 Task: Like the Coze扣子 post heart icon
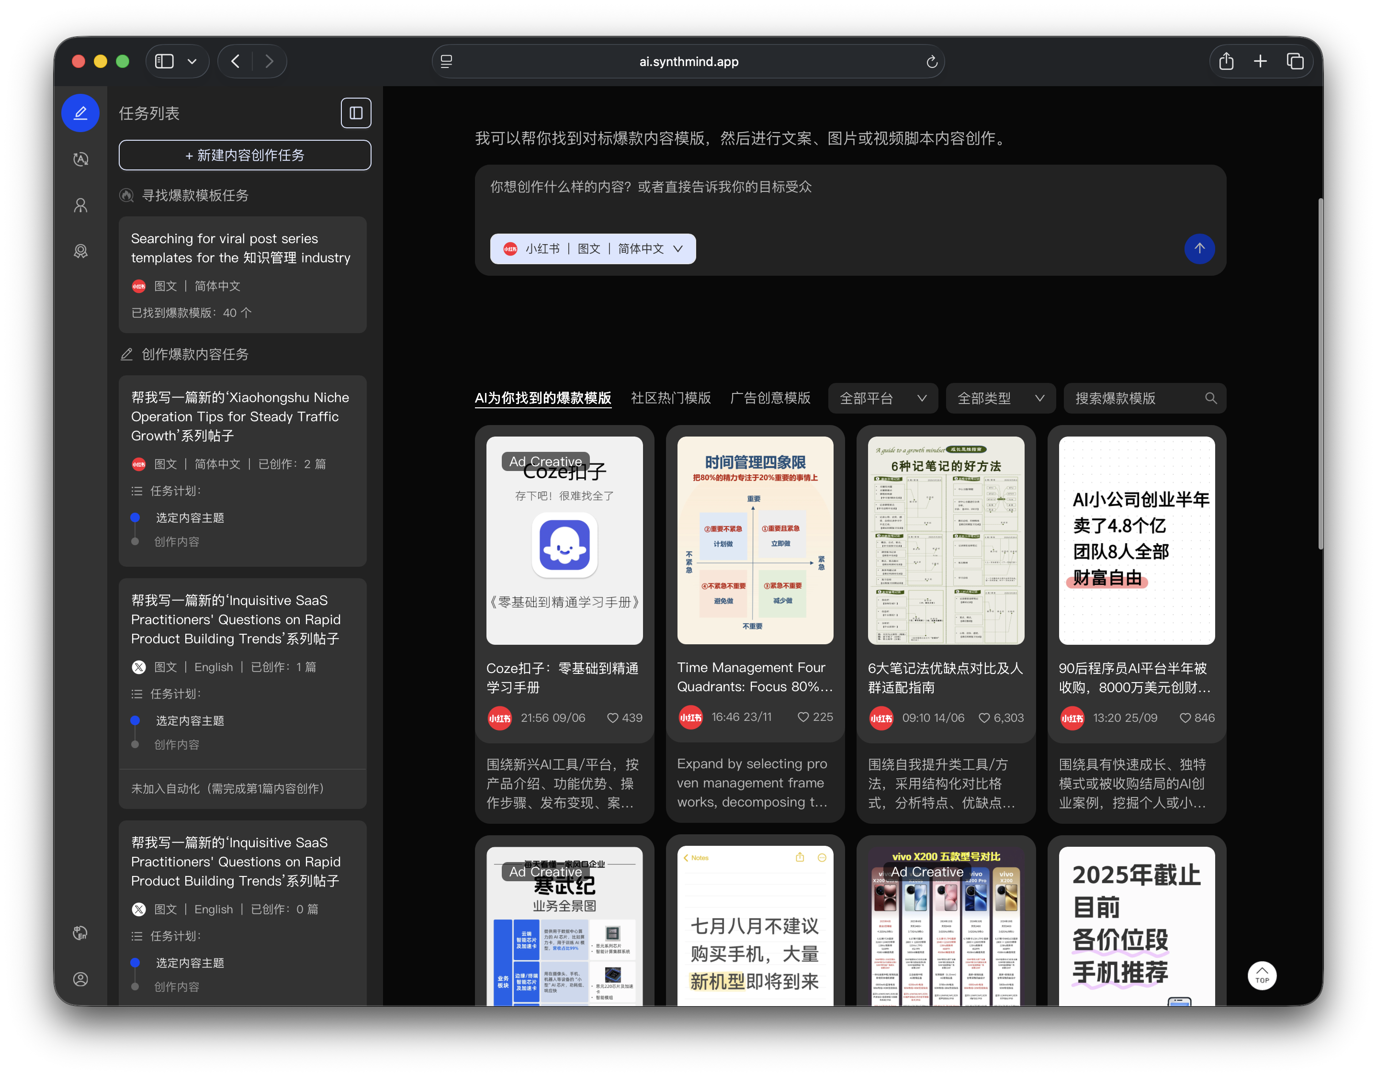coord(612,718)
